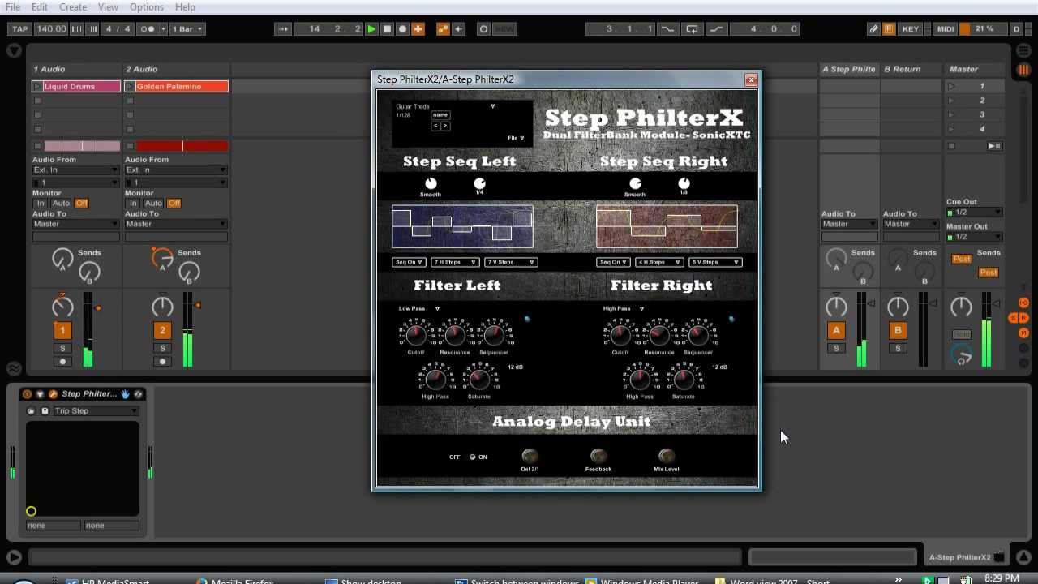Image resolution: width=1038 pixels, height=584 pixels.
Task: Open the plugin High Pass filter type dropdown
Action: coord(624,309)
